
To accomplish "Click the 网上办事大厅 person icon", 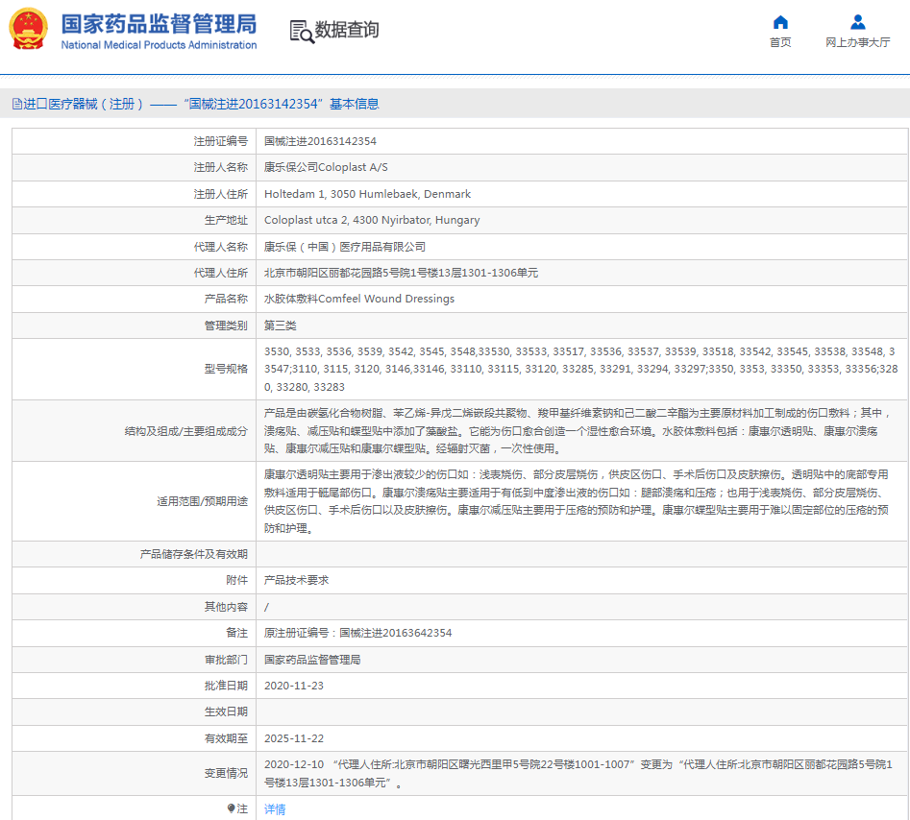I will coord(857,22).
